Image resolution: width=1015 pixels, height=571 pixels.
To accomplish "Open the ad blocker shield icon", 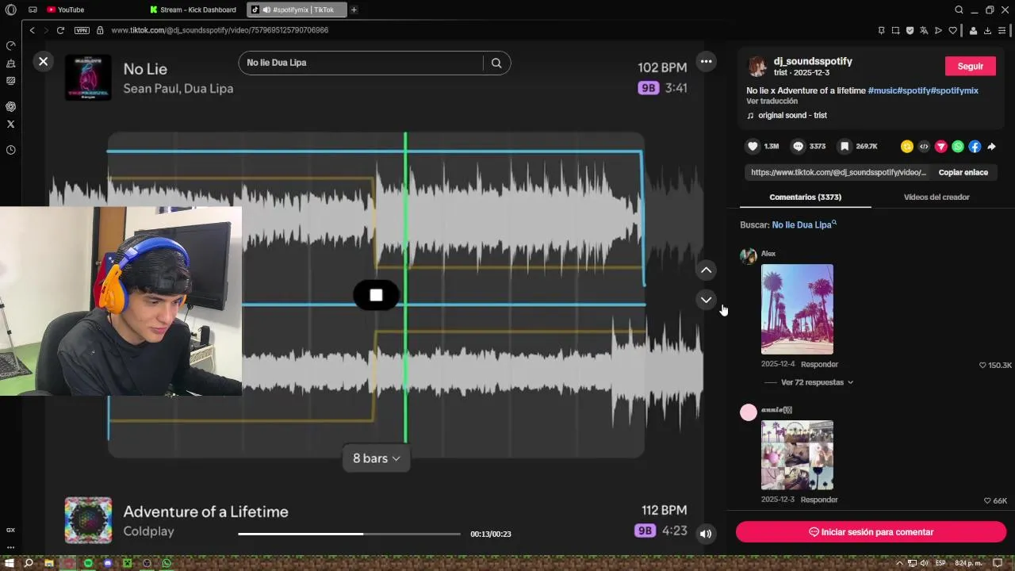I will click(x=910, y=30).
